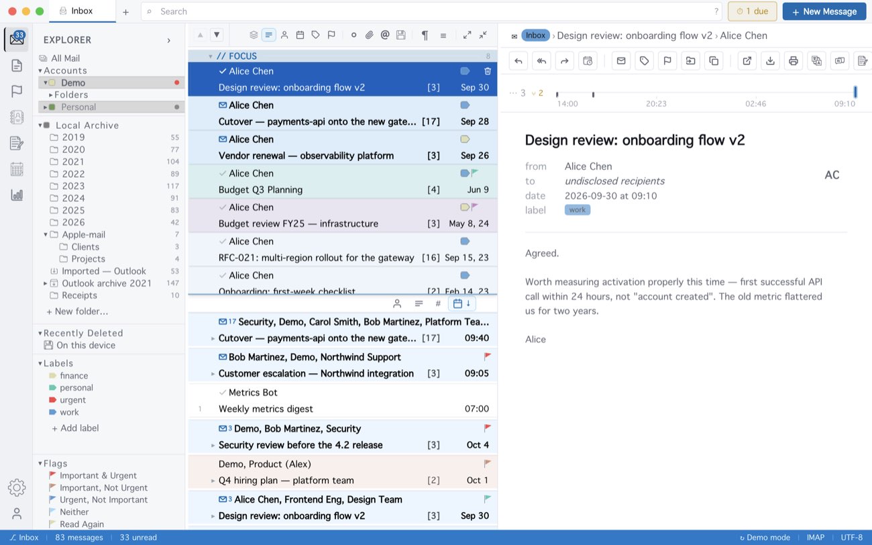Image resolution: width=872 pixels, height=545 pixels.
Task: Toggle the date sort button in lower list
Action: (462, 303)
